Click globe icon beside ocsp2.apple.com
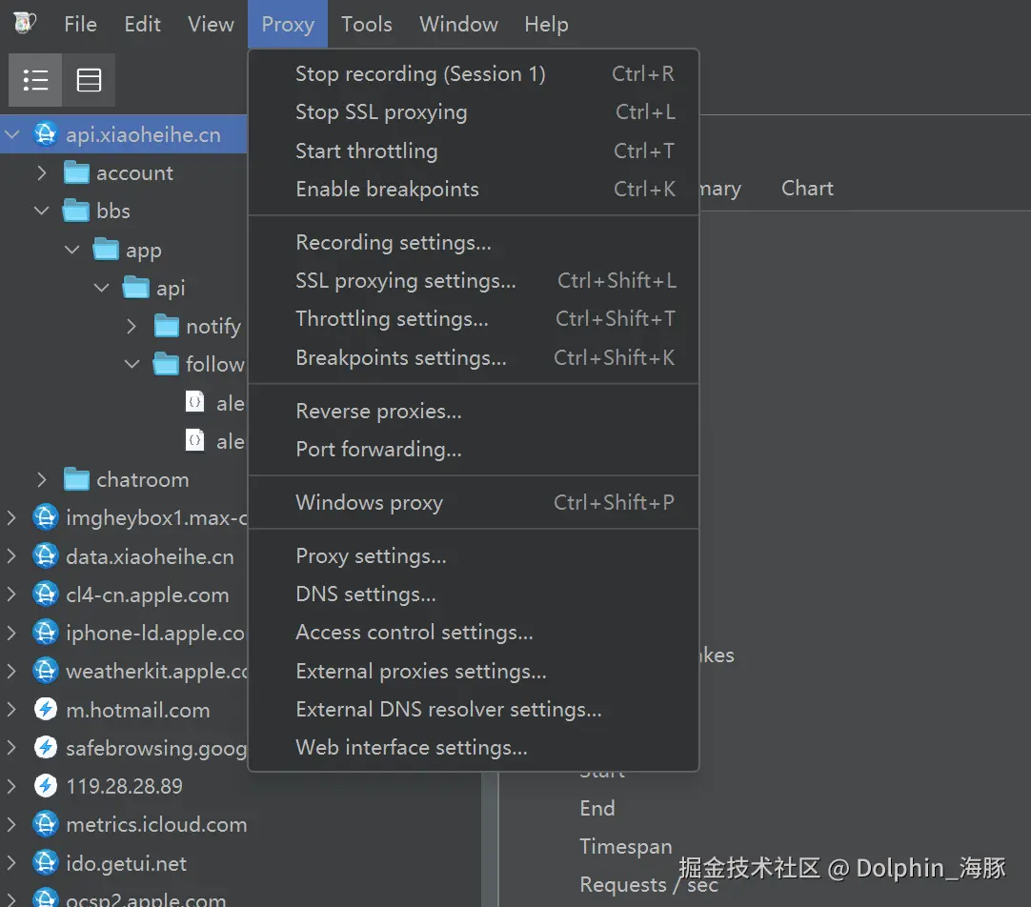Image resolution: width=1031 pixels, height=907 pixels. point(46,897)
